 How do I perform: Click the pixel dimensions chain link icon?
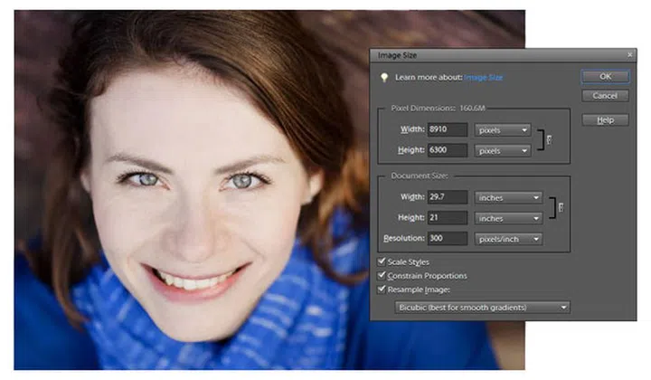tap(550, 140)
